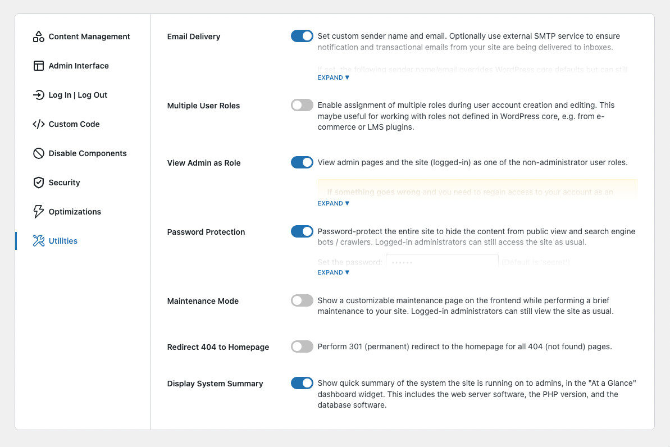
Task: Click the Admin Interface grid icon
Action: click(38, 65)
